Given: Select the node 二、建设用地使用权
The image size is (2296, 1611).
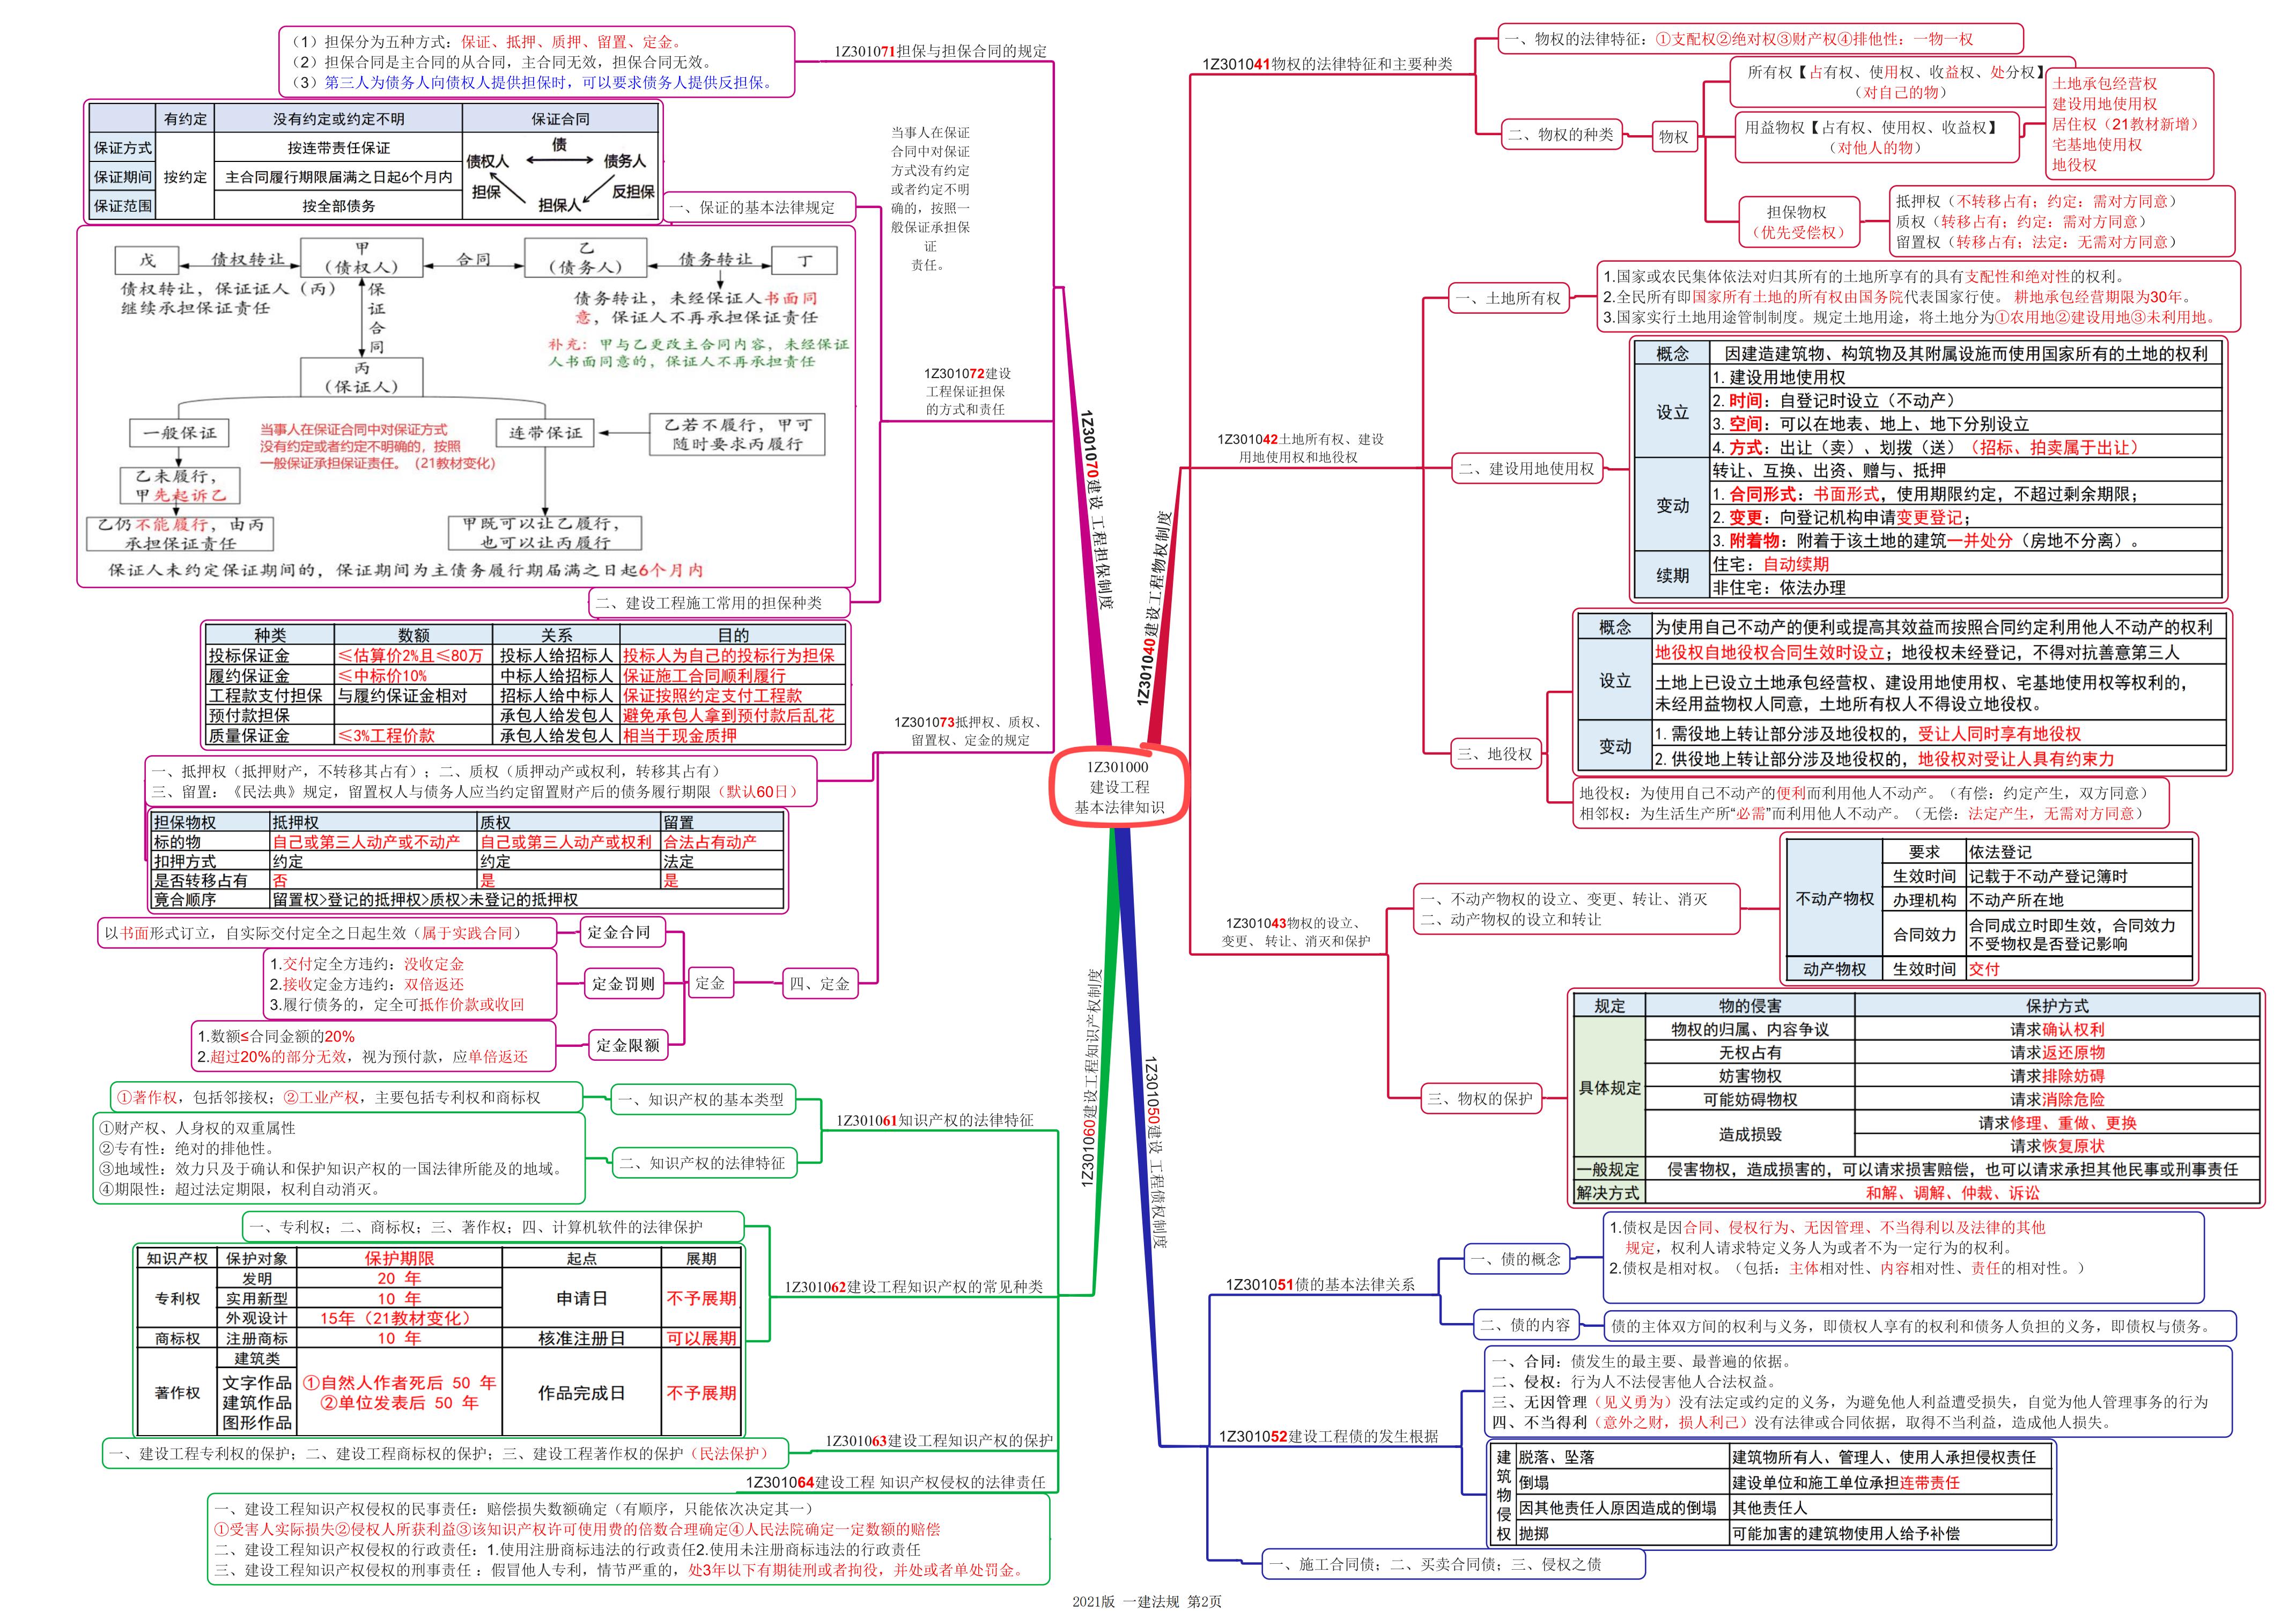Looking at the screenshot, I should (x=1527, y=468).
